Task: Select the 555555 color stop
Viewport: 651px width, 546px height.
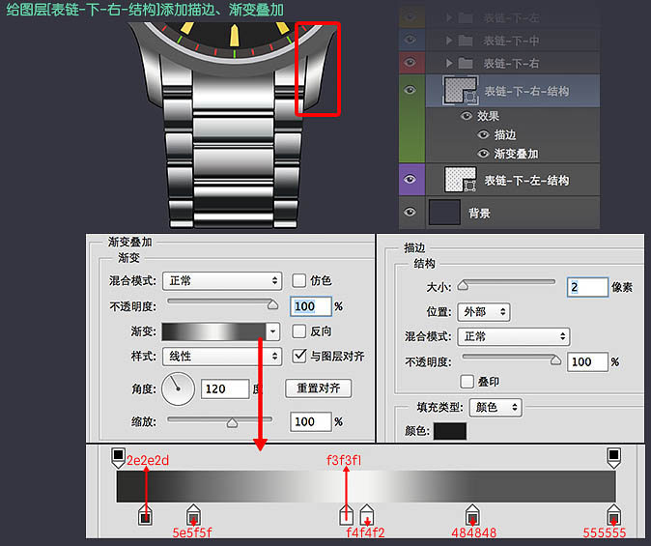Action: pos(613,515)
